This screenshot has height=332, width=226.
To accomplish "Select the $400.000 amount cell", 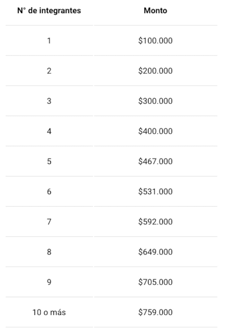I will [156, 131].
